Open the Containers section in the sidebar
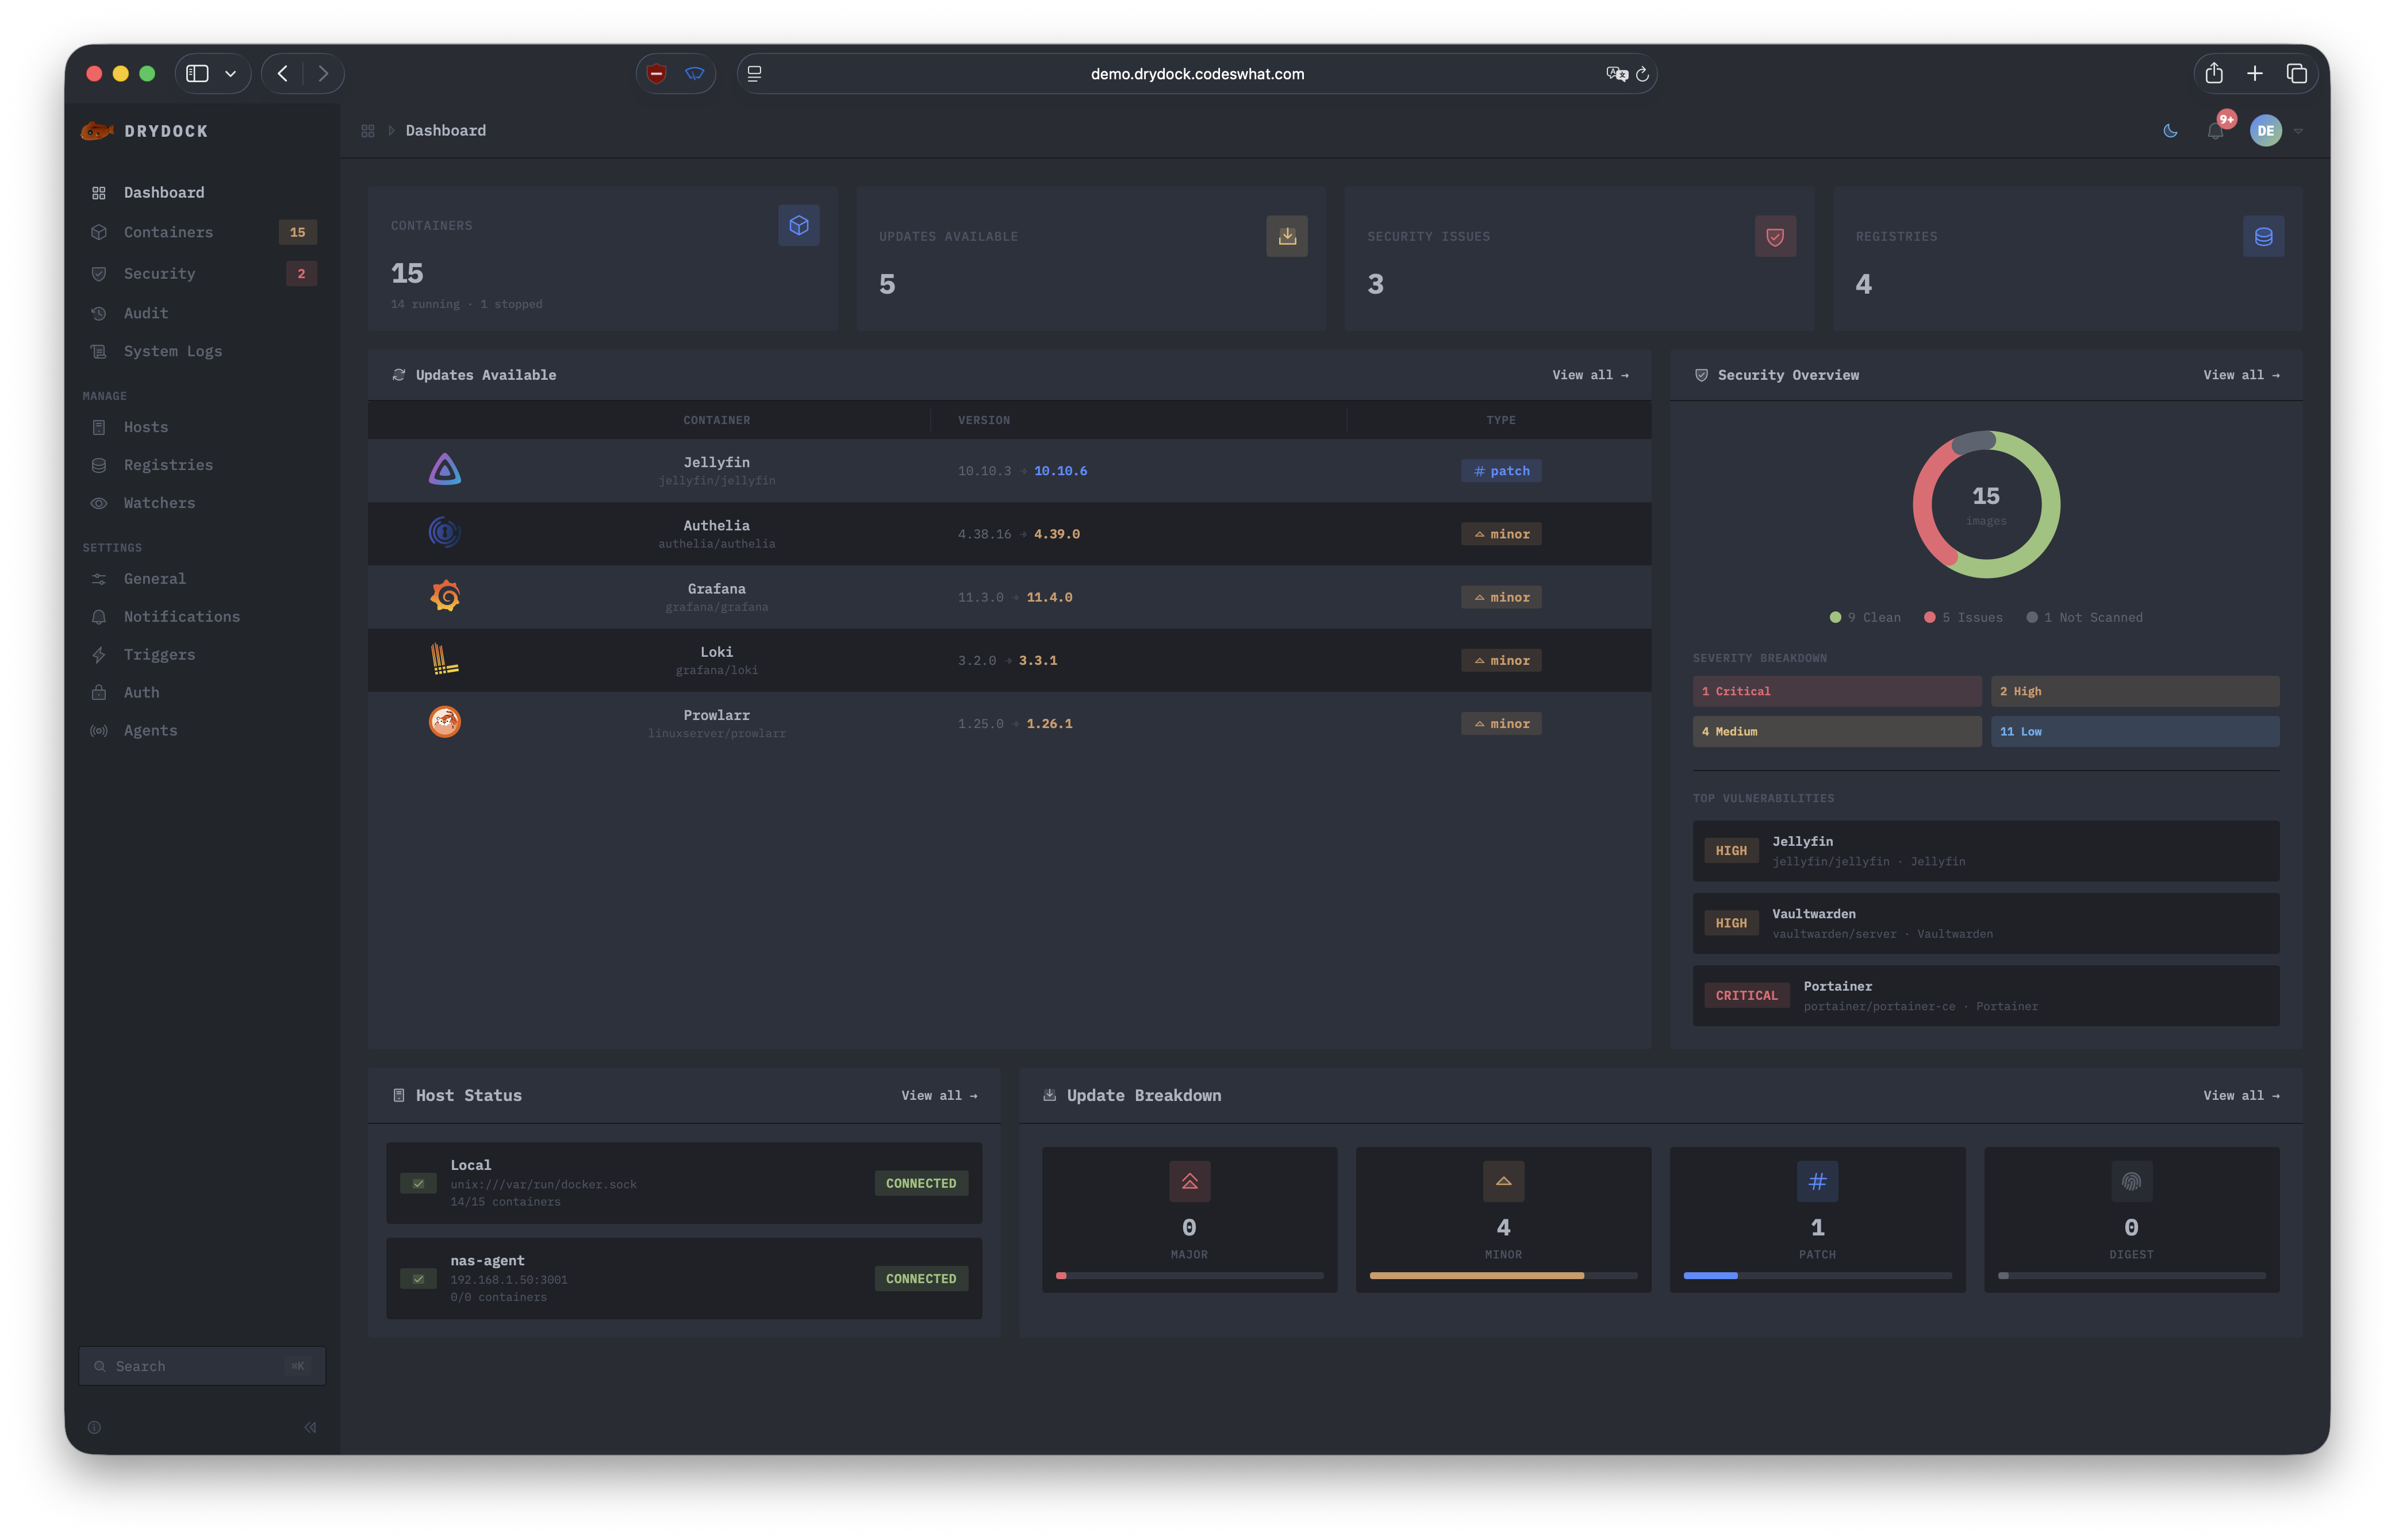The image size is (2395, 1540). coord(167,232)
